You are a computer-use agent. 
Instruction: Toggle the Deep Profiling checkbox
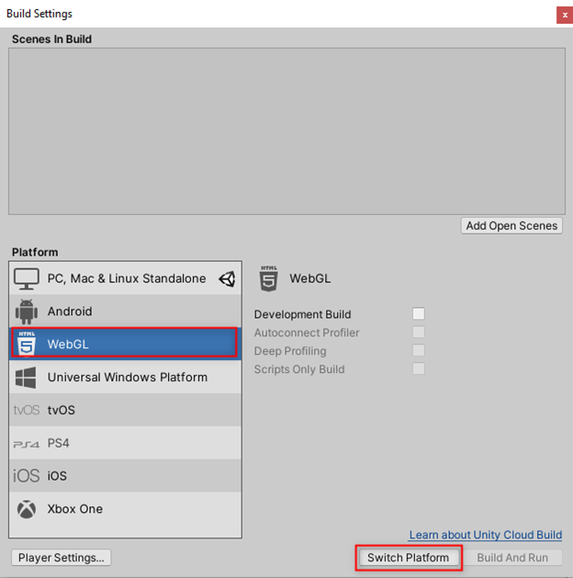[x=419, y=351]
